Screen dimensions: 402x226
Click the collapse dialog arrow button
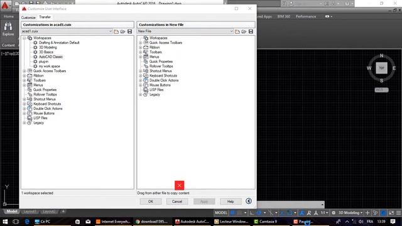tap(249, 201)
